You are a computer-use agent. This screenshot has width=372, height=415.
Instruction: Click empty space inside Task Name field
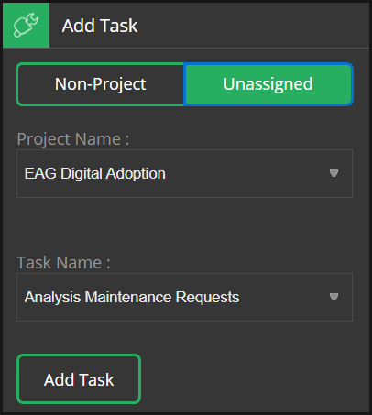[x=284, y=297]
